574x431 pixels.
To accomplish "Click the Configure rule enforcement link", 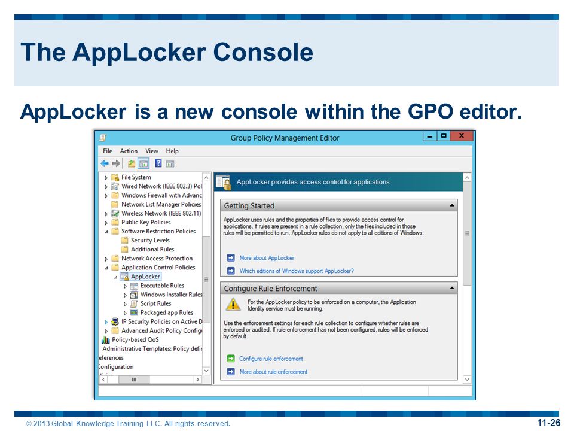I will (271, 359).
